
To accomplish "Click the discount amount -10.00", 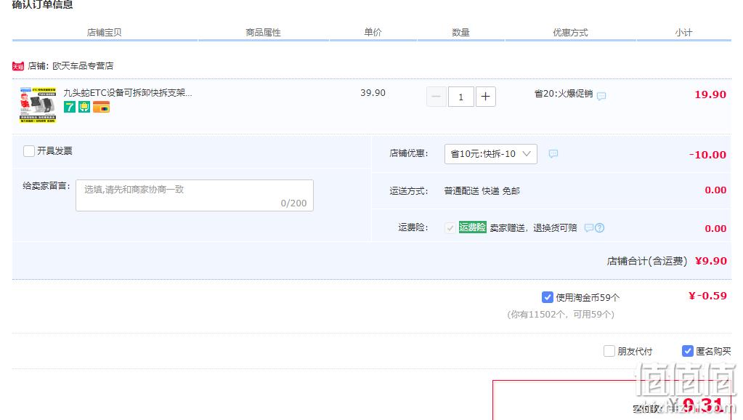I will [707, 155].
